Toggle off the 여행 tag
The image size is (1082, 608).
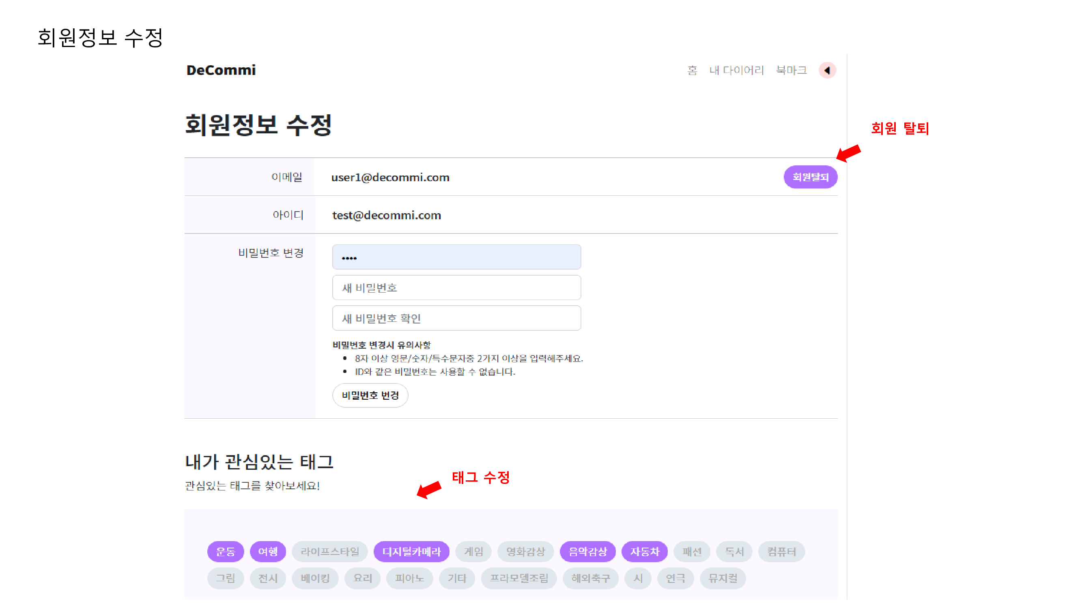tap(268, 552)
